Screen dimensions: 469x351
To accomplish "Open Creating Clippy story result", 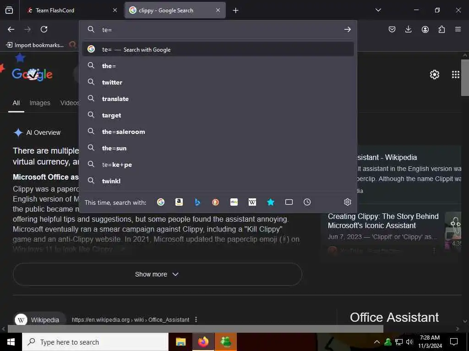I will coord(383,221).
